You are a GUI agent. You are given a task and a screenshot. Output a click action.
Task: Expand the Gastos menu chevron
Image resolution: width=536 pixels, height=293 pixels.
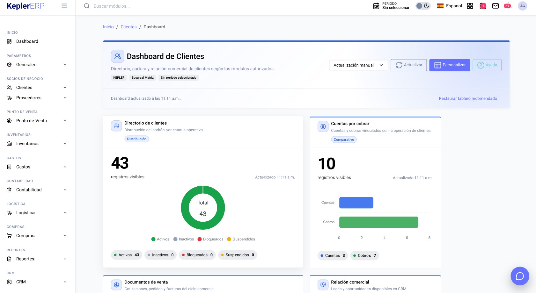click(65, 167)
